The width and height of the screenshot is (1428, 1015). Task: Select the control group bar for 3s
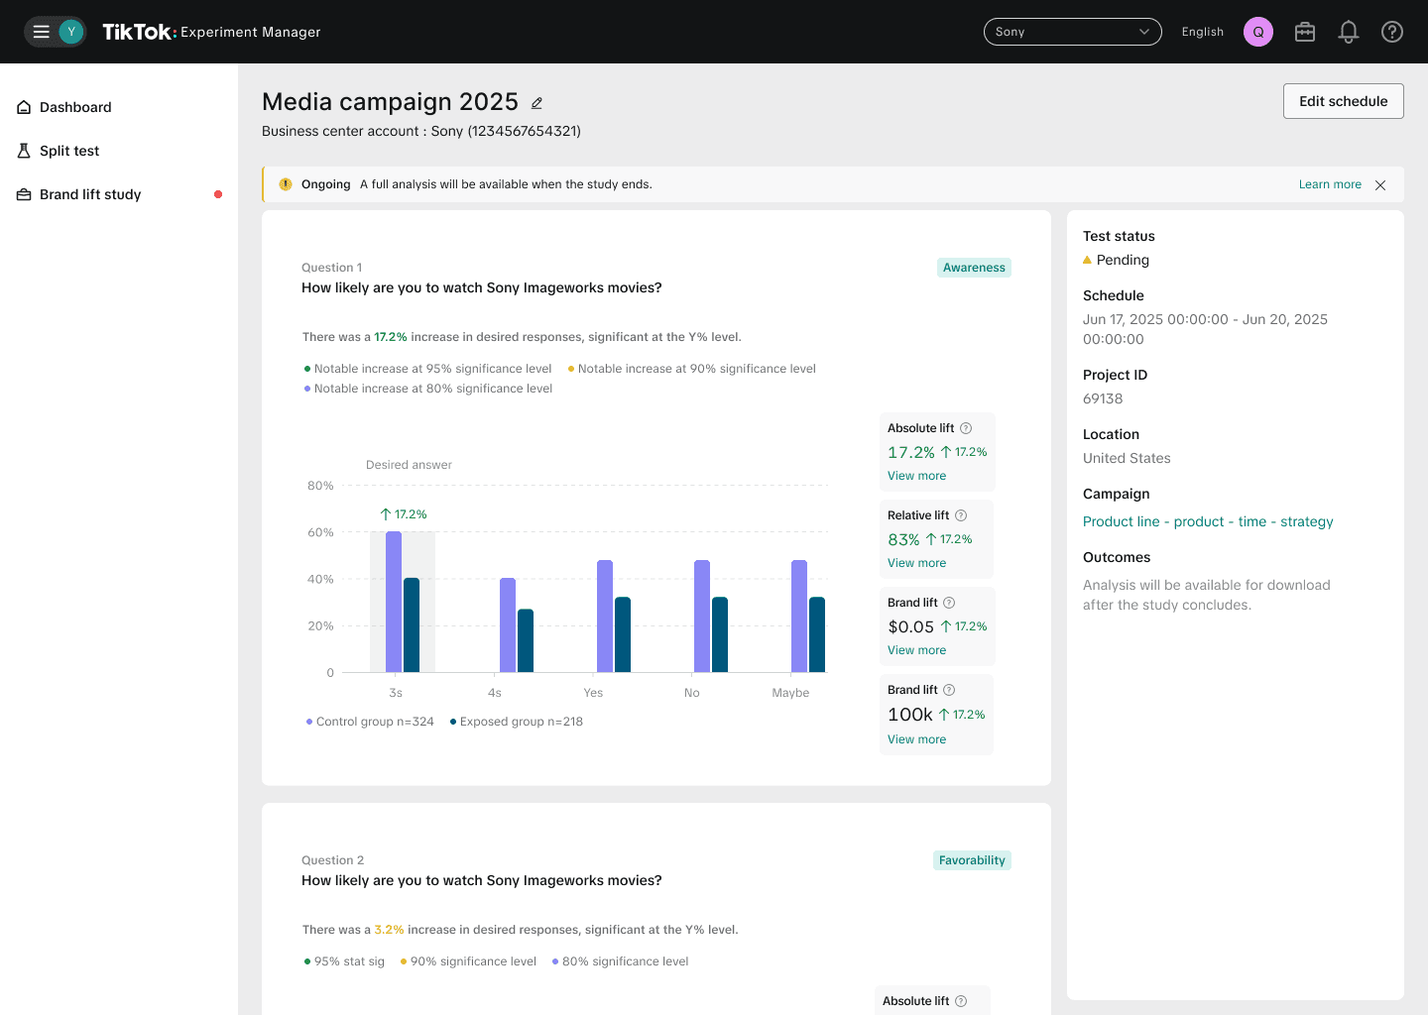click(394, 602)
